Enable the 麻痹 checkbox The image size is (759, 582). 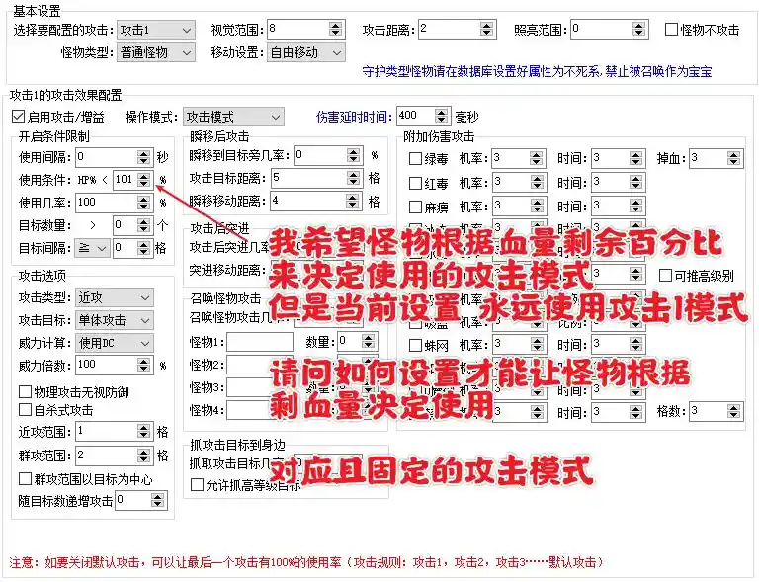coord(415,208)
